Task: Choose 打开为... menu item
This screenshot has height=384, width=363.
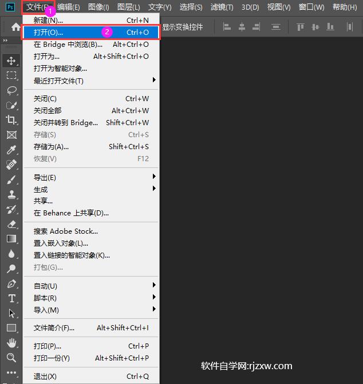Action: (x=91, y=57)
